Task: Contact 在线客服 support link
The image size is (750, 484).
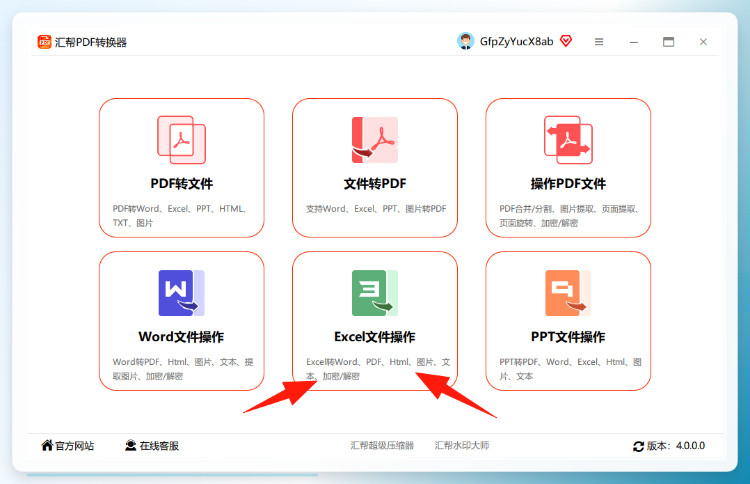Action: pyautogui.click(x=159, y=446)
